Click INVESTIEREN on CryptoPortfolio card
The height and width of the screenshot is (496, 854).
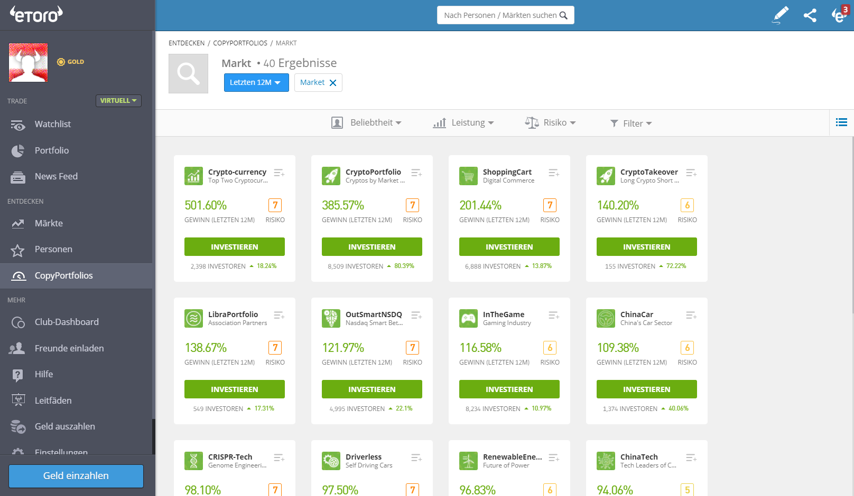click(372, 247)
